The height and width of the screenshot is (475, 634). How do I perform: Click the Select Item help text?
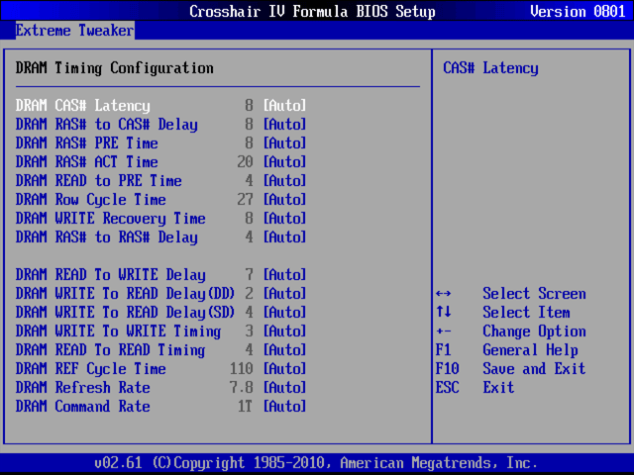(526, 313)
